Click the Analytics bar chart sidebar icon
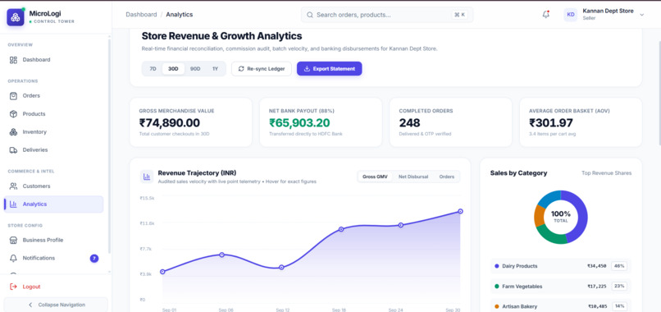661x312 pixels. tap(13, 204)
